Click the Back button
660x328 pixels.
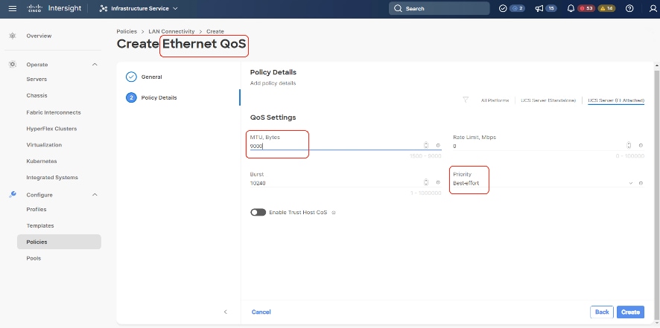pyautogui.click(x=602, y=312)
